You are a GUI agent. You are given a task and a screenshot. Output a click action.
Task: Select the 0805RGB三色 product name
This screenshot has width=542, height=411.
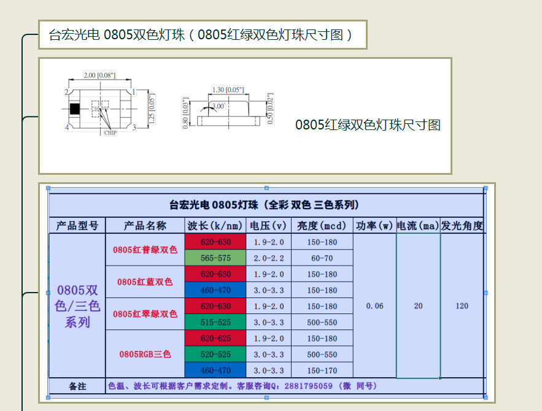(145, 354)
